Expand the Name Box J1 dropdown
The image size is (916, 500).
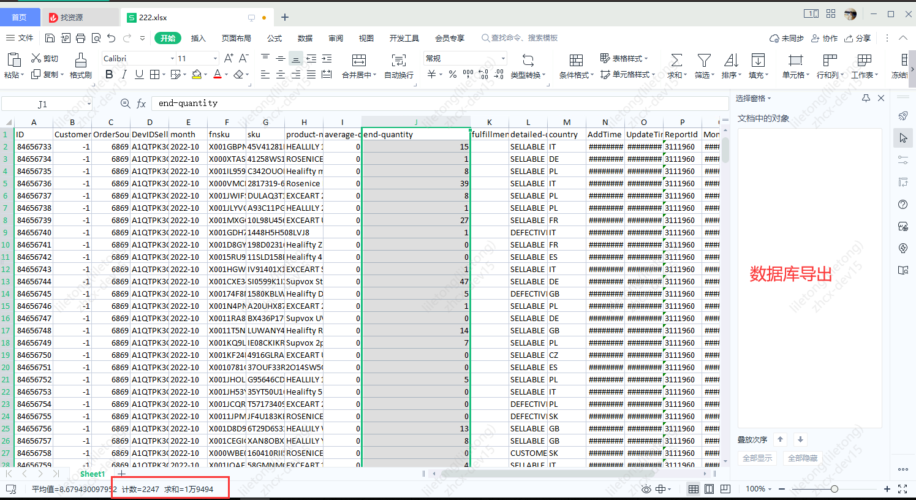(89, 104)
